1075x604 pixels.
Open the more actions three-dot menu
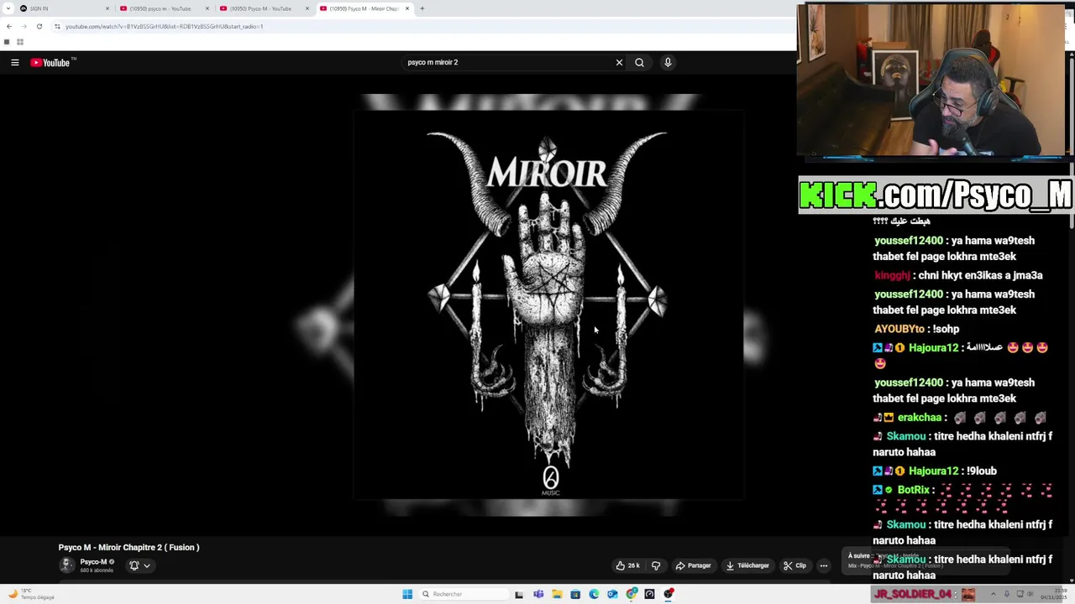(824, 565)
